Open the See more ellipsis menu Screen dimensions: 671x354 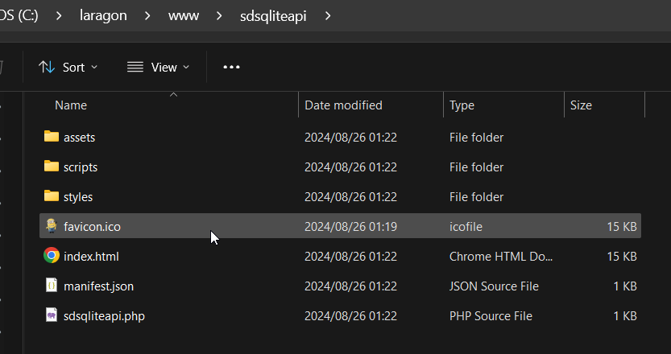(231, 68)
